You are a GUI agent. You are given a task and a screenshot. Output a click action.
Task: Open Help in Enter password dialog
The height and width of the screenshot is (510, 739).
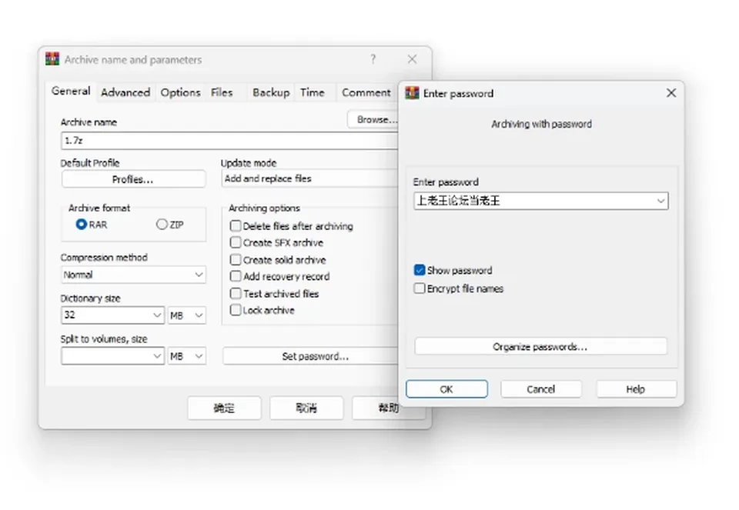636,389
